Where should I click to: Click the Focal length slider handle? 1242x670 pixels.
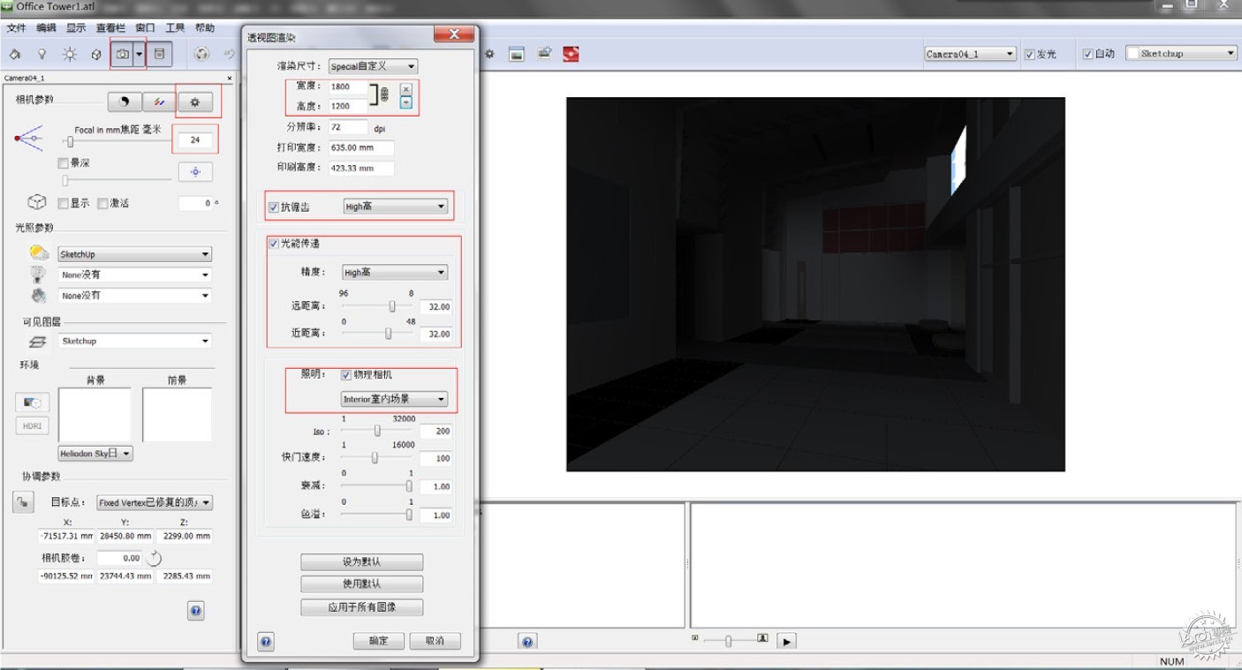tap(69, 141)
